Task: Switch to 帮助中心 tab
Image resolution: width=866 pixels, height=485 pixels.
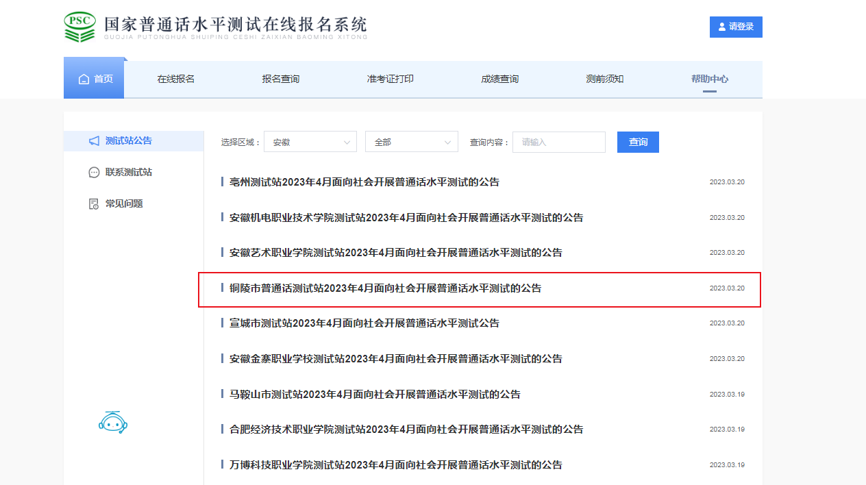Action: pyautogui.click(x=709, y=79)
